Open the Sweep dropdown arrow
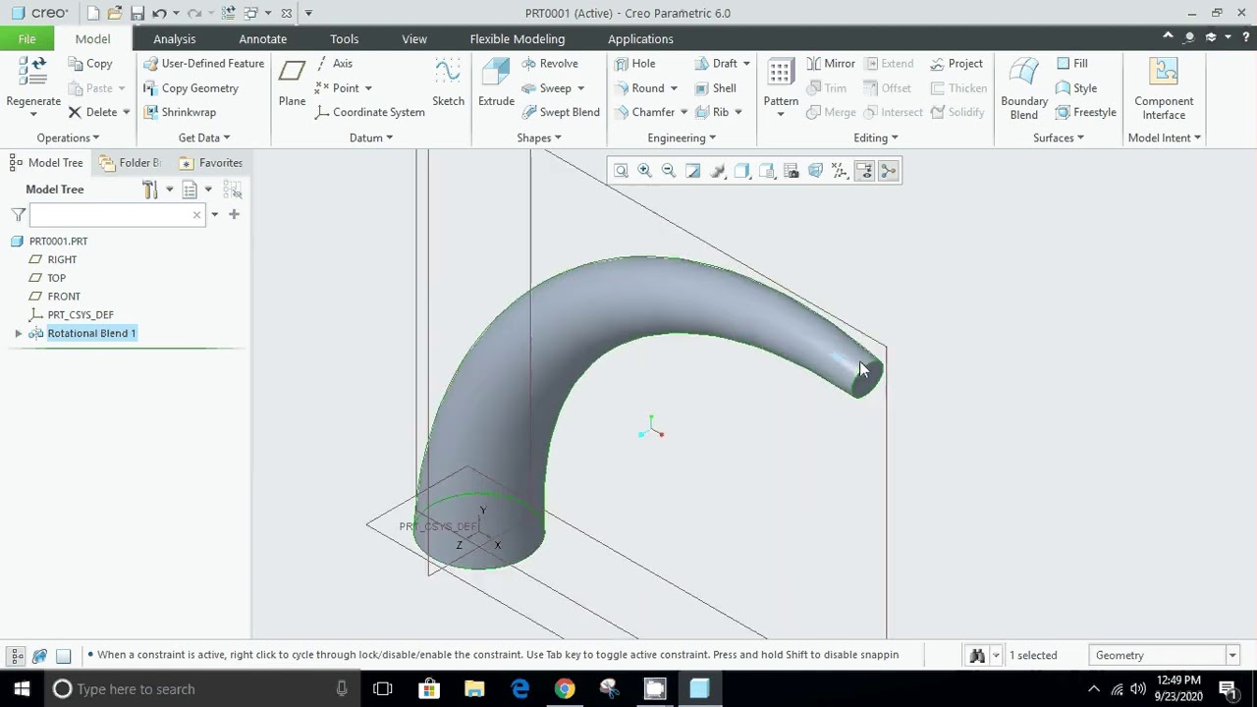This screenshot has height=707, width=1257. pos(580,88)
